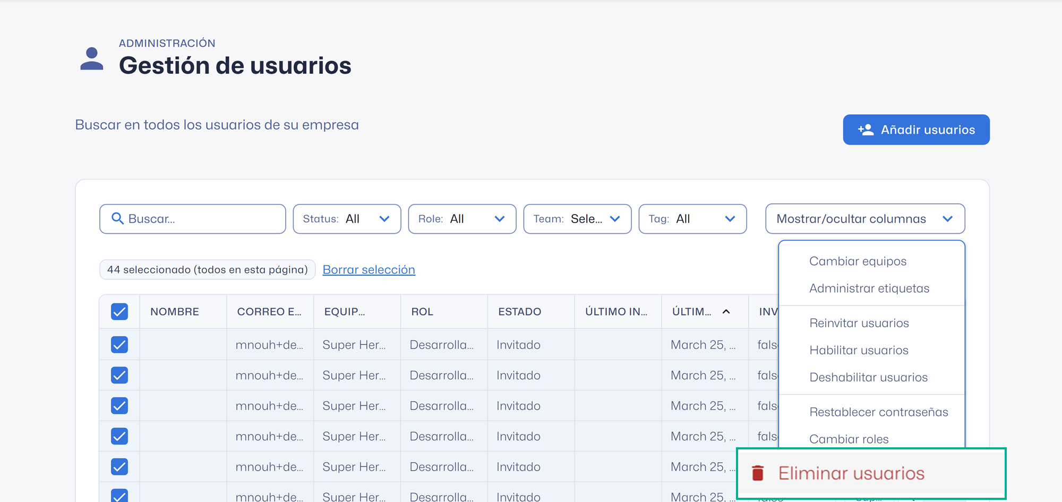1062x502 pixels.
Task: Select Reinvitar usuarios menu entry
Action: 859,323
